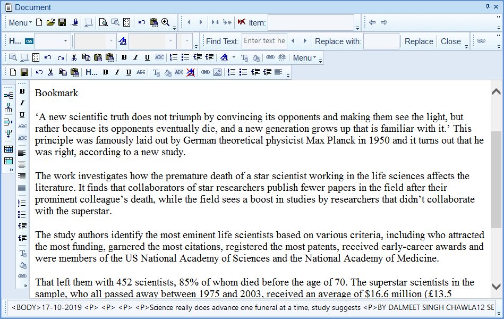This screenshot has width=504, height=319.
Task: Click the font A icon between the style dropdowns
Action: 123,41
